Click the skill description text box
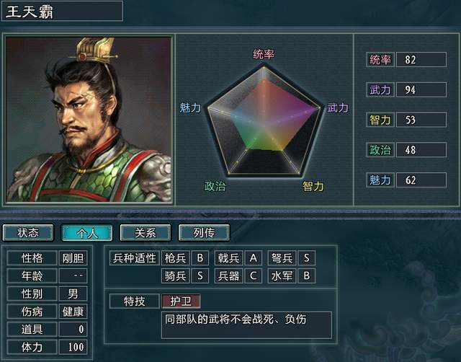The height and width of the screenshot is (362, 461). coord(246,325)
